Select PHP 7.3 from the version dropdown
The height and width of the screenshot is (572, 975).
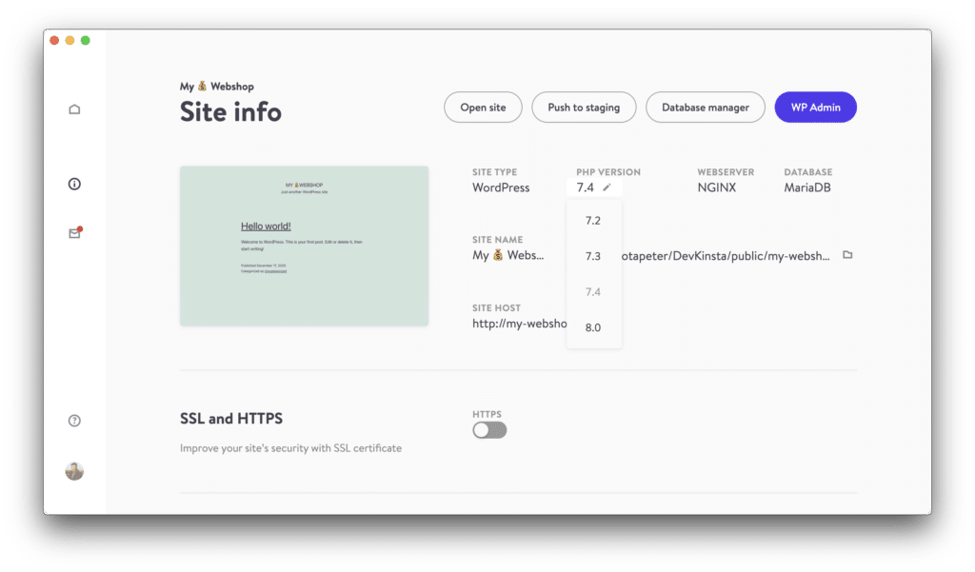pos(593,255)
